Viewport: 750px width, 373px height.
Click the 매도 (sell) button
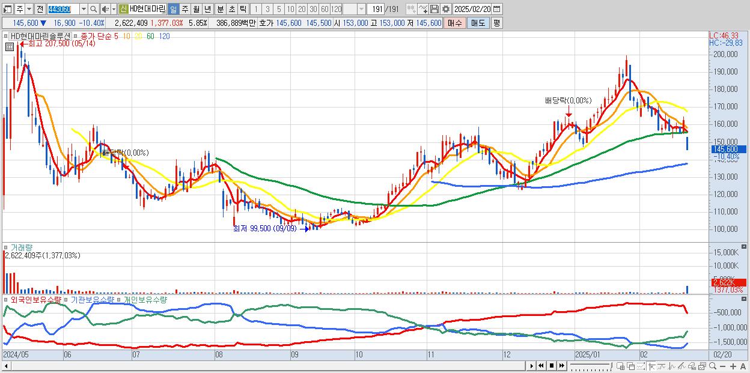pyautogui.click(x=478, y=23)
